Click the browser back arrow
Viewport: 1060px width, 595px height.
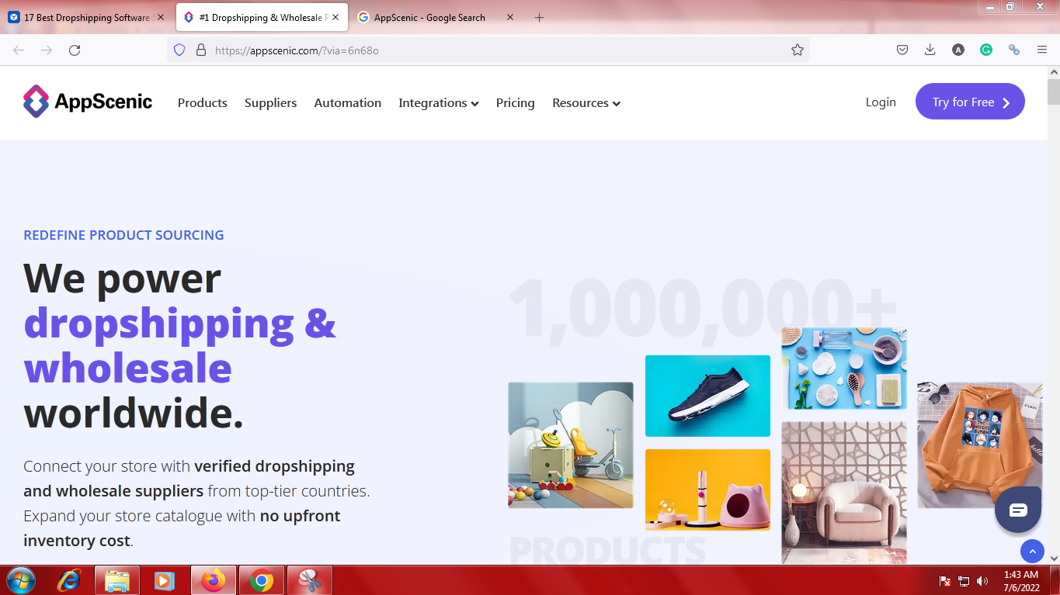pyautogui.click(x=19, y=50)
